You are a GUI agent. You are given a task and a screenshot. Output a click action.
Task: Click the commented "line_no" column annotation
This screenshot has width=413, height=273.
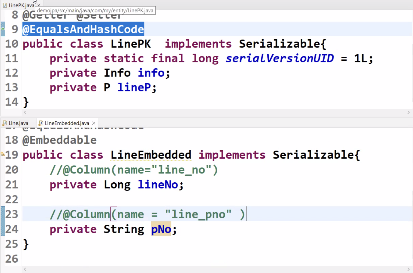pos(134,170)
